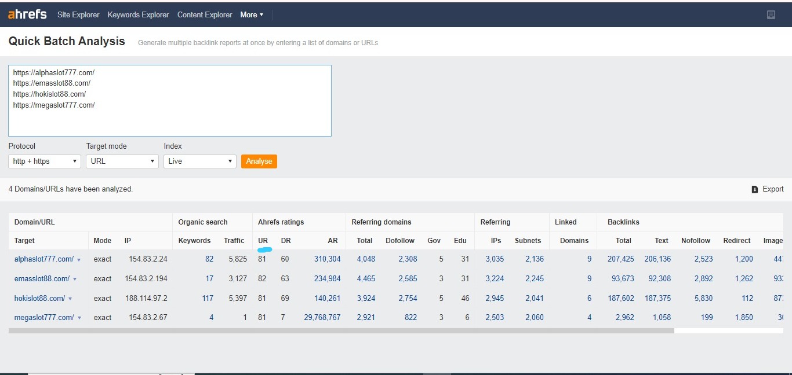Open Site Explorer
Viewport: 792px width, 375px height.
78,15
